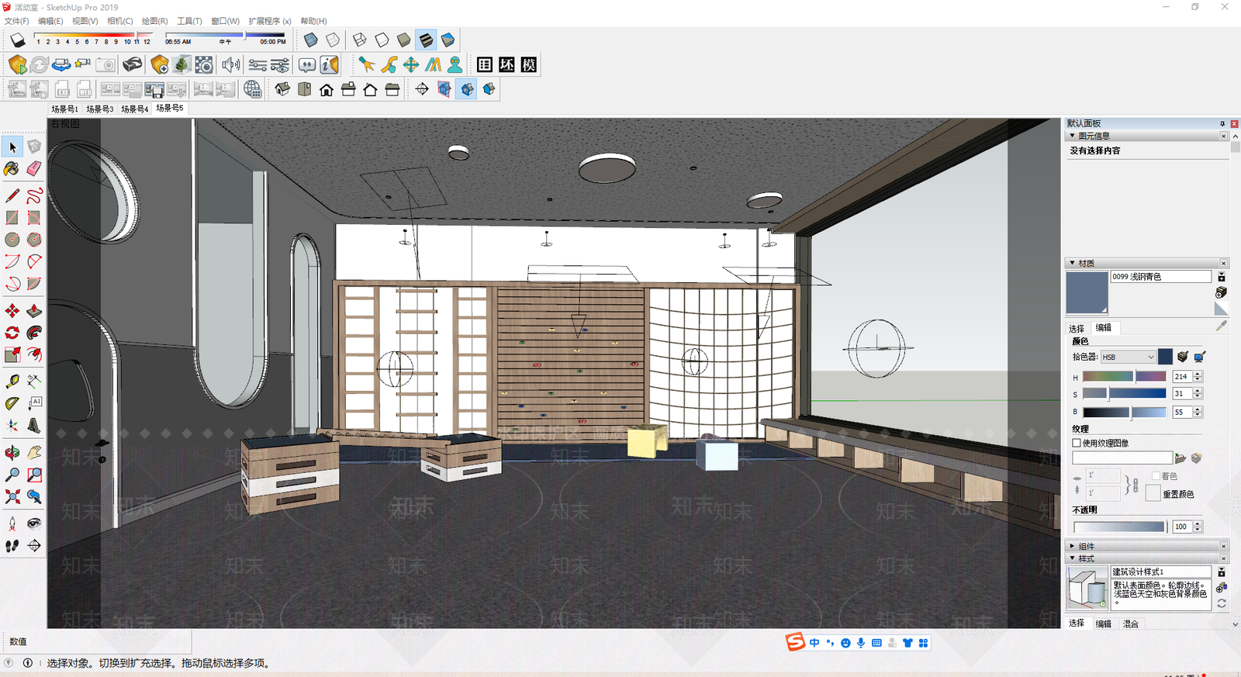Screen dimensions: 1241x677
Task: Expand the 组件 panel section
Action: tap(1073, 546)
